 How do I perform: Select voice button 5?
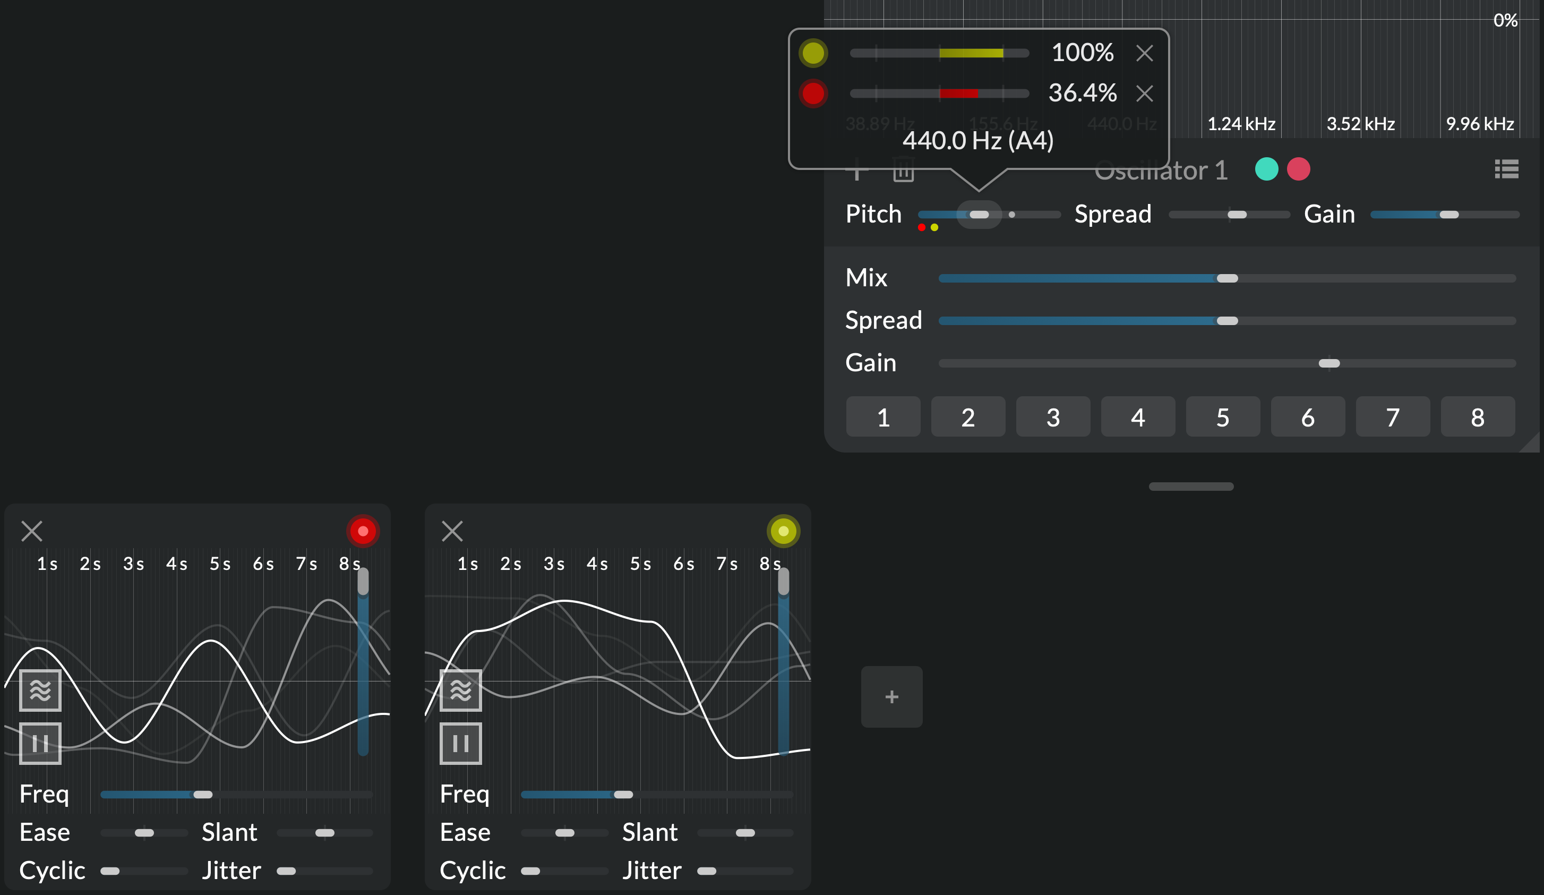(x=1222, y=417)
